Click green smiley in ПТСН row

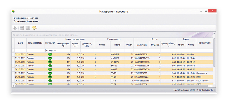(x=50, y=77)
